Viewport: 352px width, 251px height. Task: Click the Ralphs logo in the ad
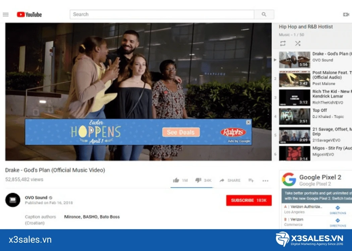pos(233,132)
